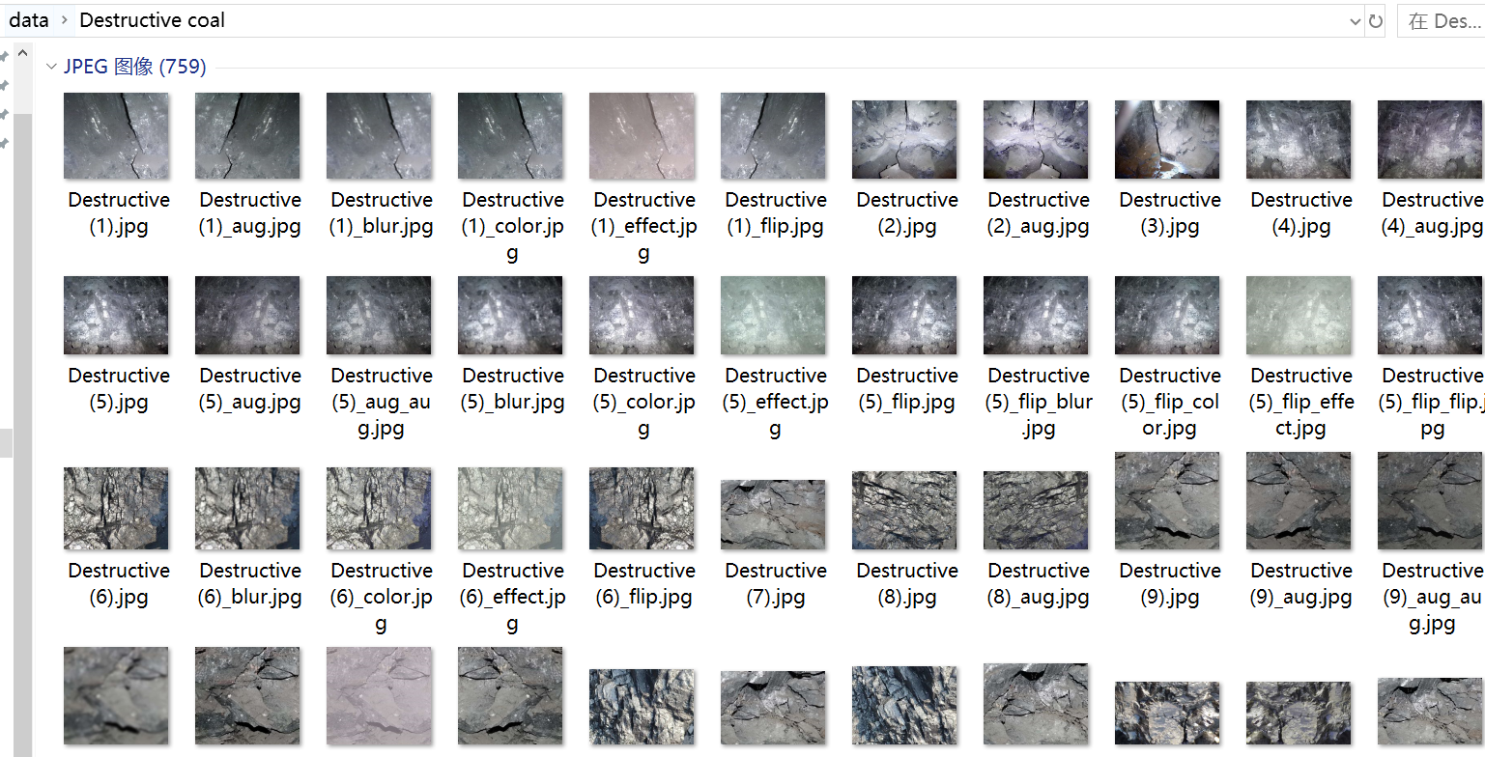Click Destructive (5)_flip_blur.jpg thumbnail

tap(1036, 316)
